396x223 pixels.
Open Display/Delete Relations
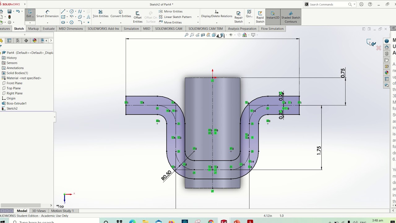pyautogui.click(x=217, y=14)
